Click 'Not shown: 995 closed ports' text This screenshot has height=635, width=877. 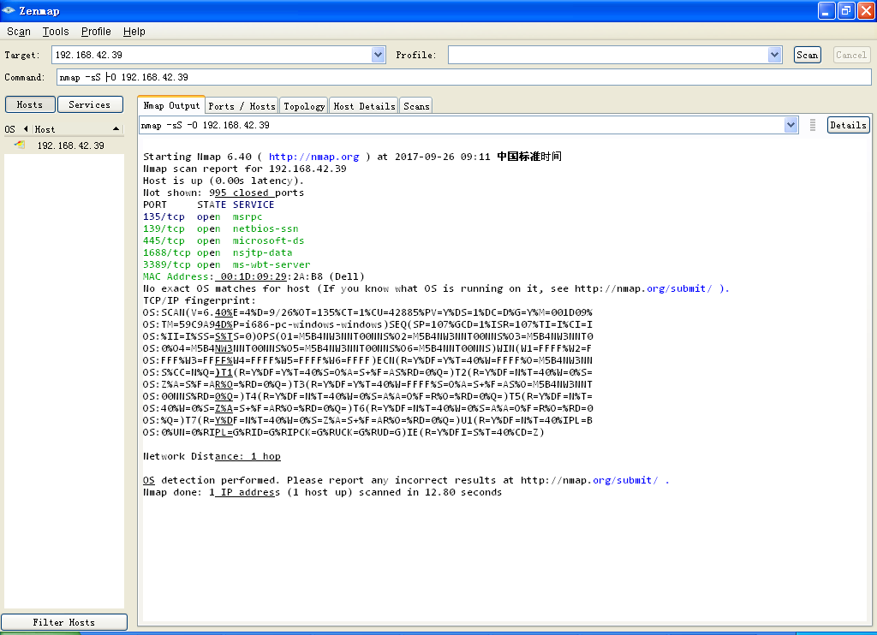[224, 193]
